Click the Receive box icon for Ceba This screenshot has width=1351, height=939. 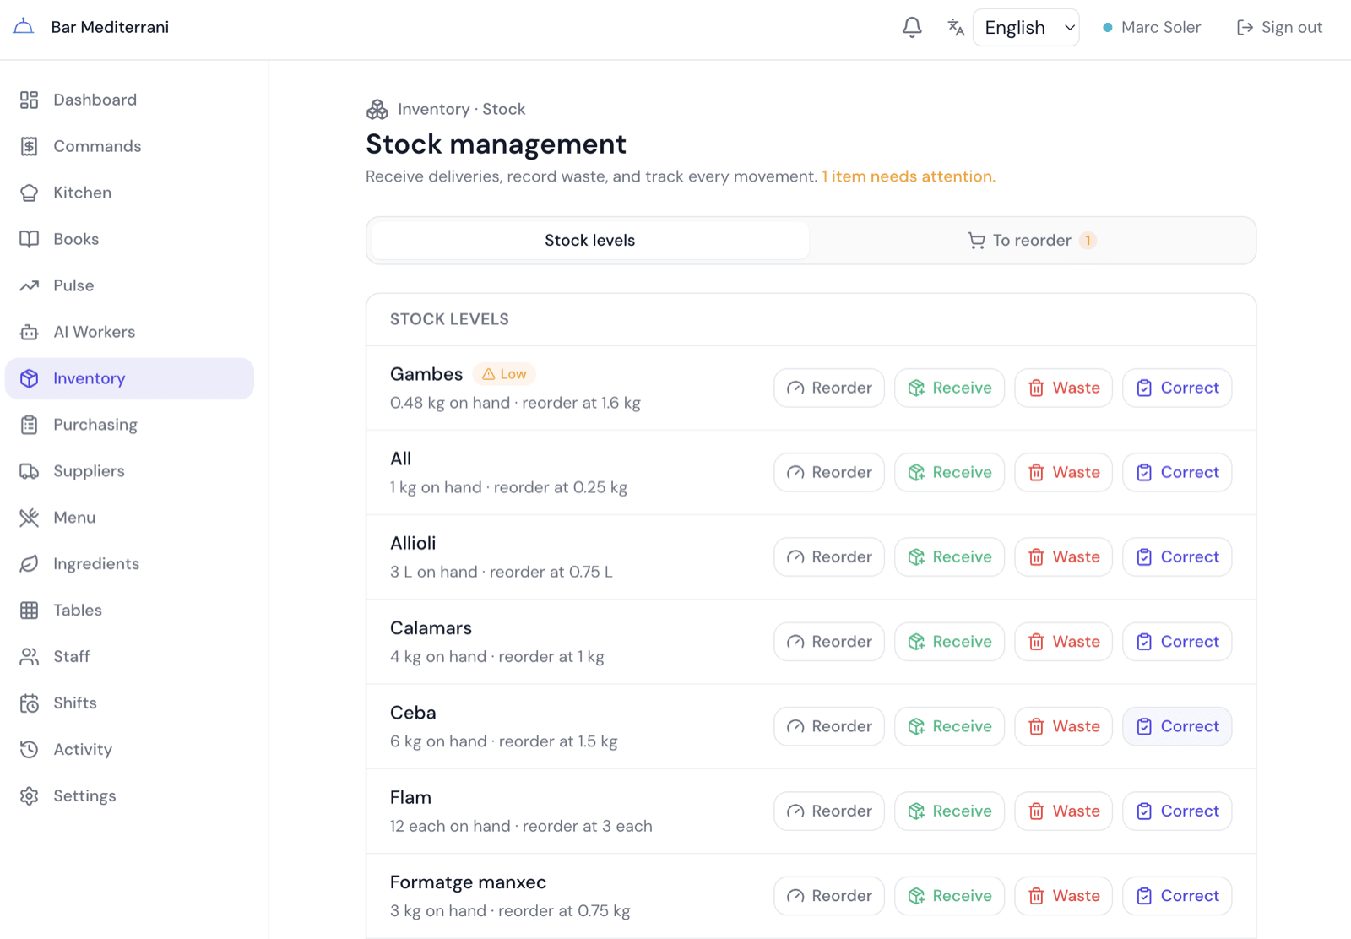[916, 726]
